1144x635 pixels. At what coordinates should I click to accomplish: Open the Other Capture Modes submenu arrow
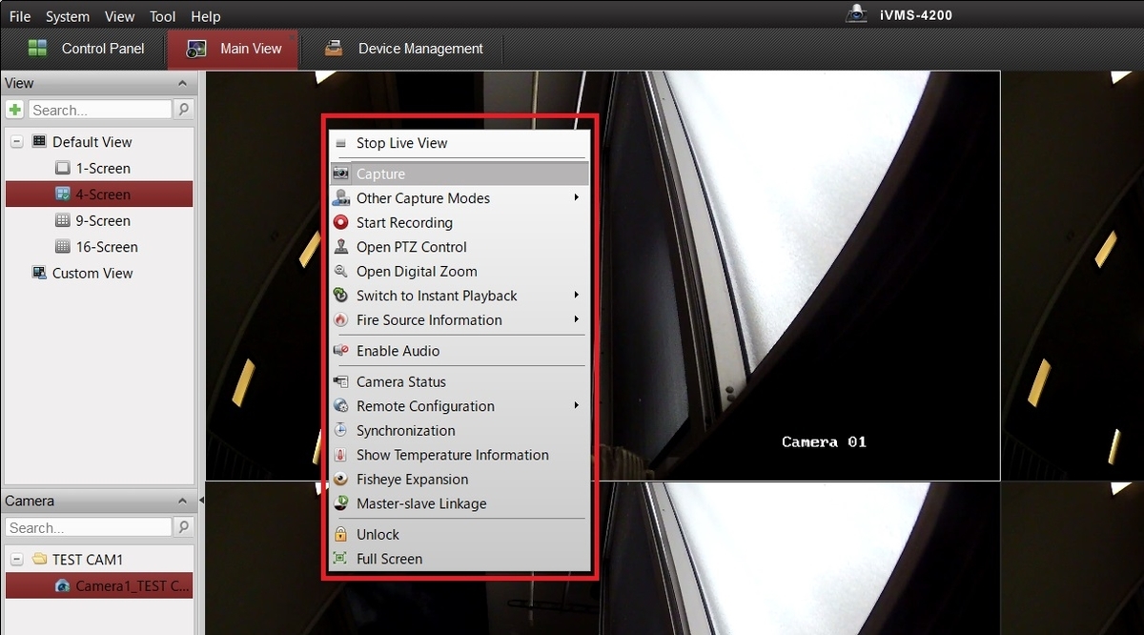[577, 197]
